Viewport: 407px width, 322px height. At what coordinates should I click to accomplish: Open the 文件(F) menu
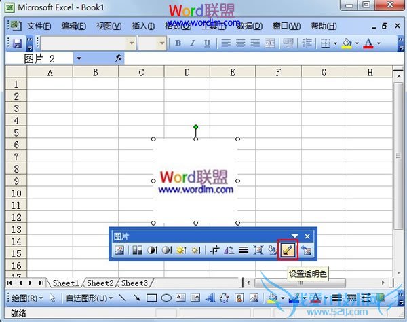39,26
